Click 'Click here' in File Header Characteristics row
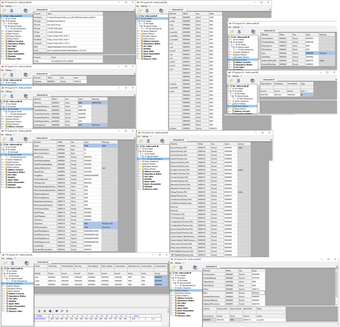Screen dimensions: 340x327 (96, 125)
